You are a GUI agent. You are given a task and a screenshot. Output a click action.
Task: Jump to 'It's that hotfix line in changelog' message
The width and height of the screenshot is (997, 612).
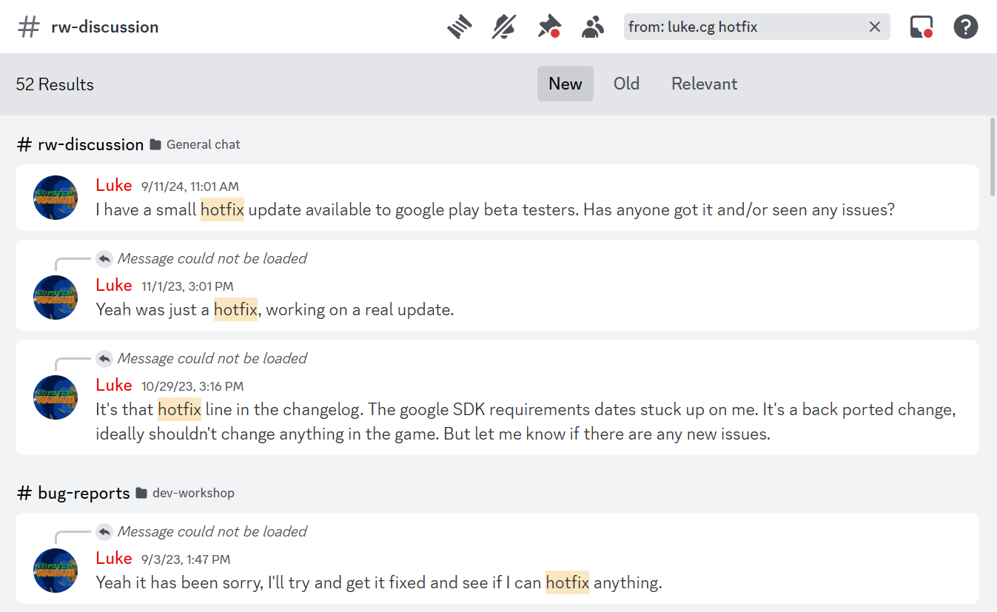point(497,397)
